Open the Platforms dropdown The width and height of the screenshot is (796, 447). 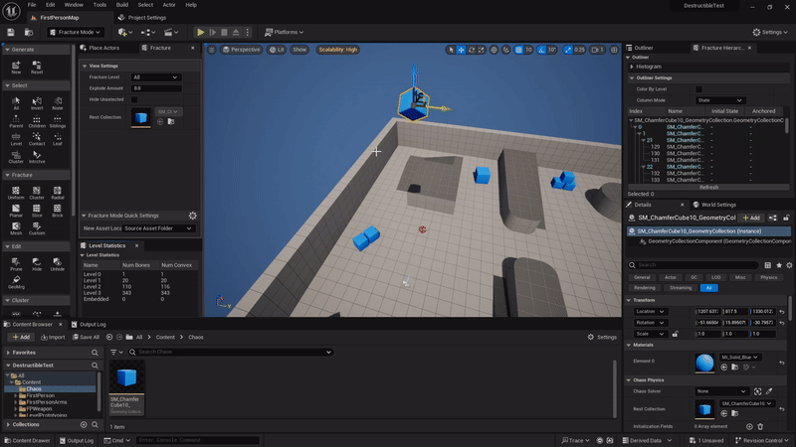pyautogui.click(x=285, y=32)
